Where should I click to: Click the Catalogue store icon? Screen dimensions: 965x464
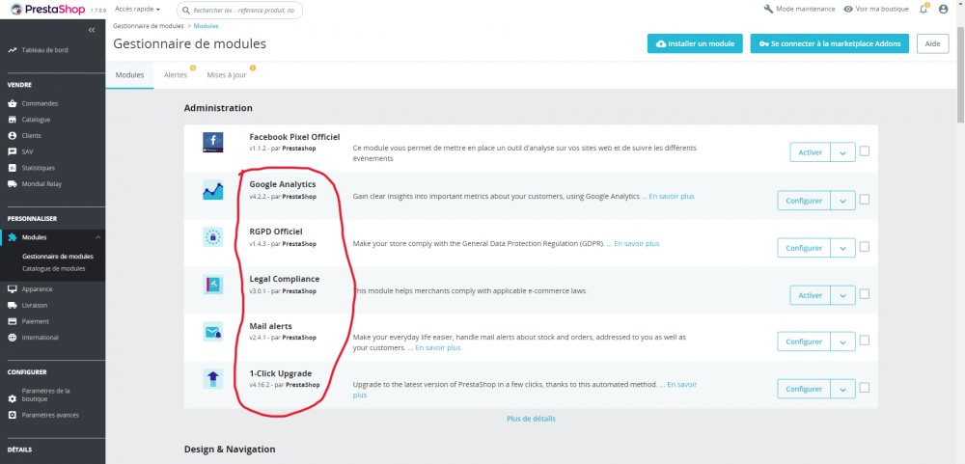tap(13, 120)
